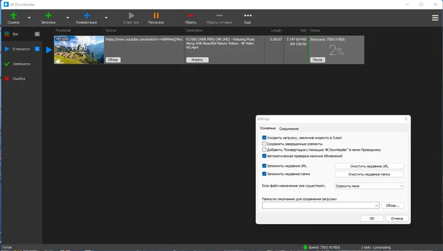Toggle Сохранять завершенные элементы checkbox
This screenshot has width=443, height=251.
pos(264,144)
